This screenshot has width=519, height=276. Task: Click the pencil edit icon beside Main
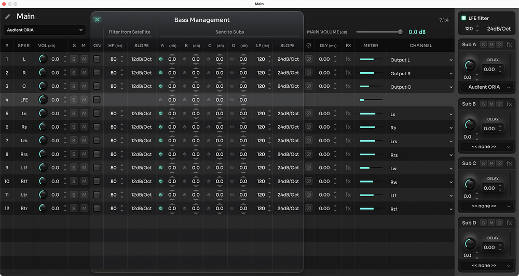(x=8, y=17)
